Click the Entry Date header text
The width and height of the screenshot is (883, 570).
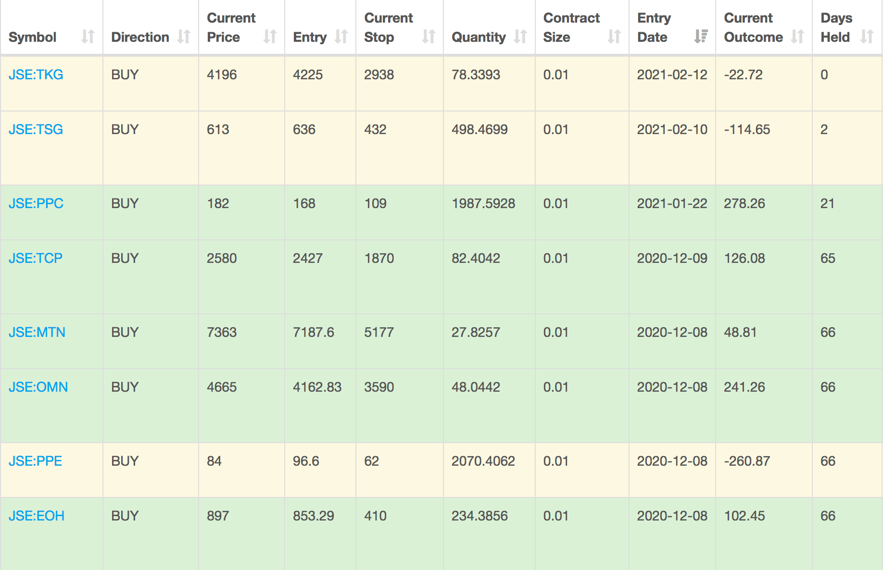click(x=654, y=27)
